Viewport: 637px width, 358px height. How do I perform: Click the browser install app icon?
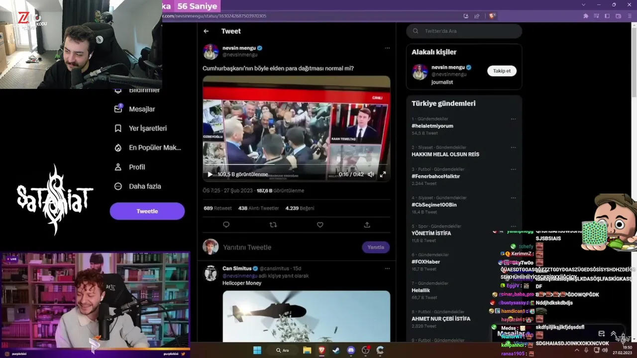466,16
